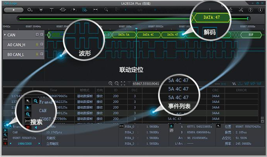This screenshot has width=267, height=157.
Task: Select the horizontal measure arrow tool
Action: [x=95, y=10]
